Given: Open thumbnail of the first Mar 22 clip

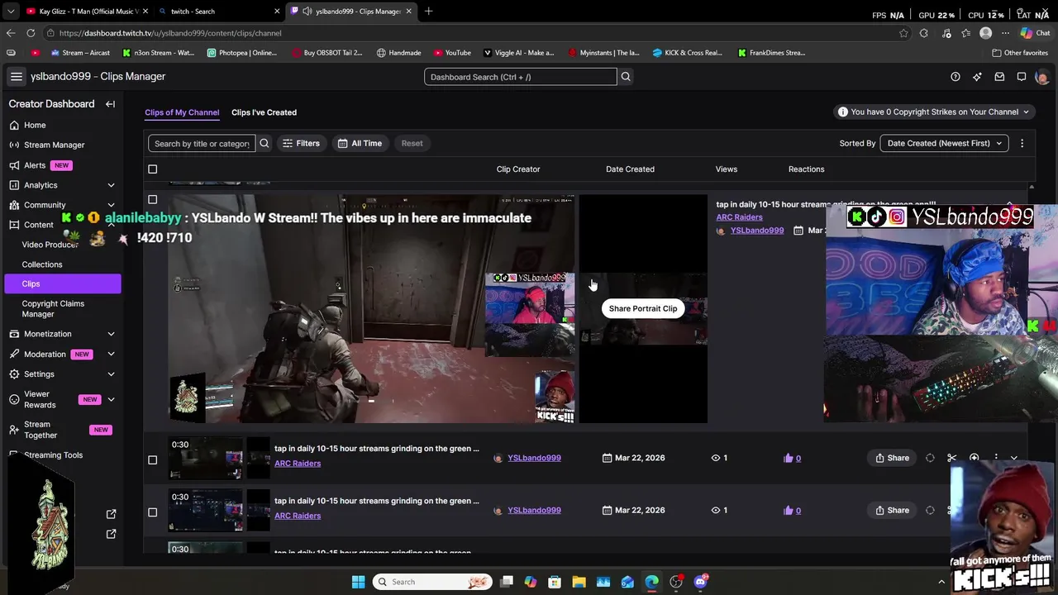Looking at the screenshot, I should click(x=205, y=458).
